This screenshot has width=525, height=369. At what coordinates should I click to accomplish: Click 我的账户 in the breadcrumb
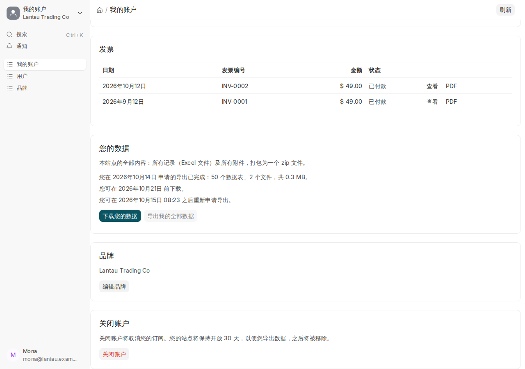pyautogui.click(x=123, y=10)
